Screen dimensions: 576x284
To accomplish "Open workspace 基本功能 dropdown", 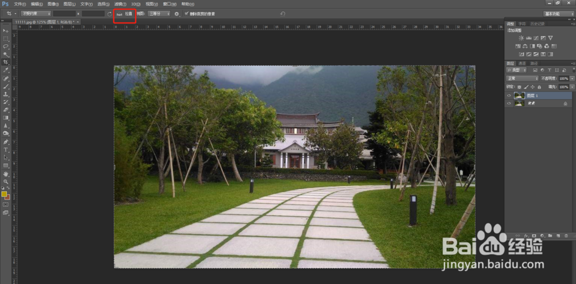I will pyautogui.click(x=558, y=14).
